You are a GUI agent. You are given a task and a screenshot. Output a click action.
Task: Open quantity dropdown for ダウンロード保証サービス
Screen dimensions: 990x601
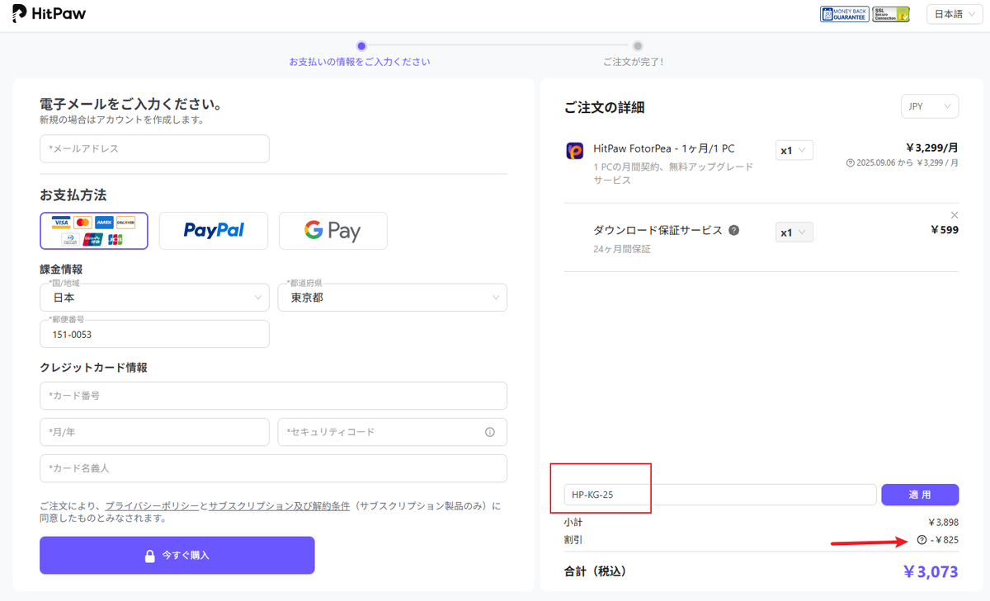[794, 232]
